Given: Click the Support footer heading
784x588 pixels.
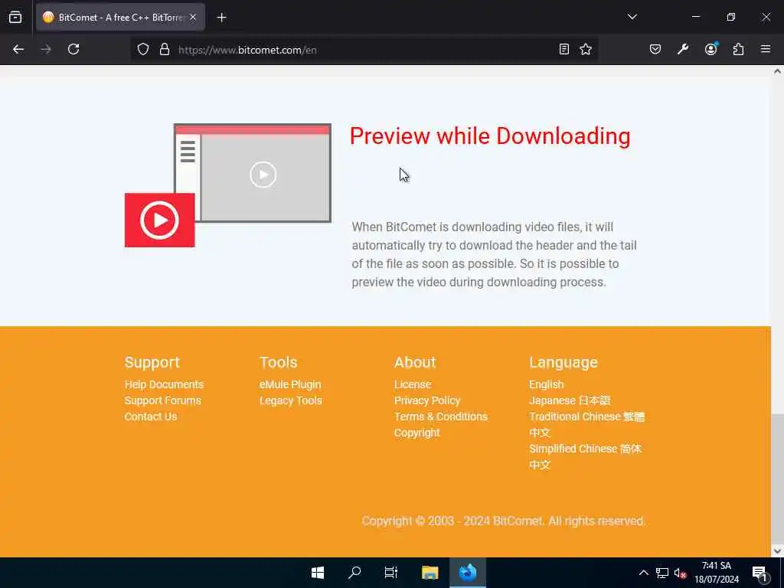Looking at the screenshot, I should [152, 362].
